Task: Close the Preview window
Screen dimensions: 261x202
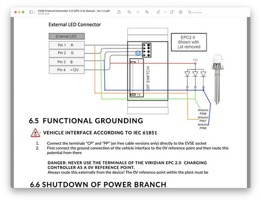Action: pos(16,12)
